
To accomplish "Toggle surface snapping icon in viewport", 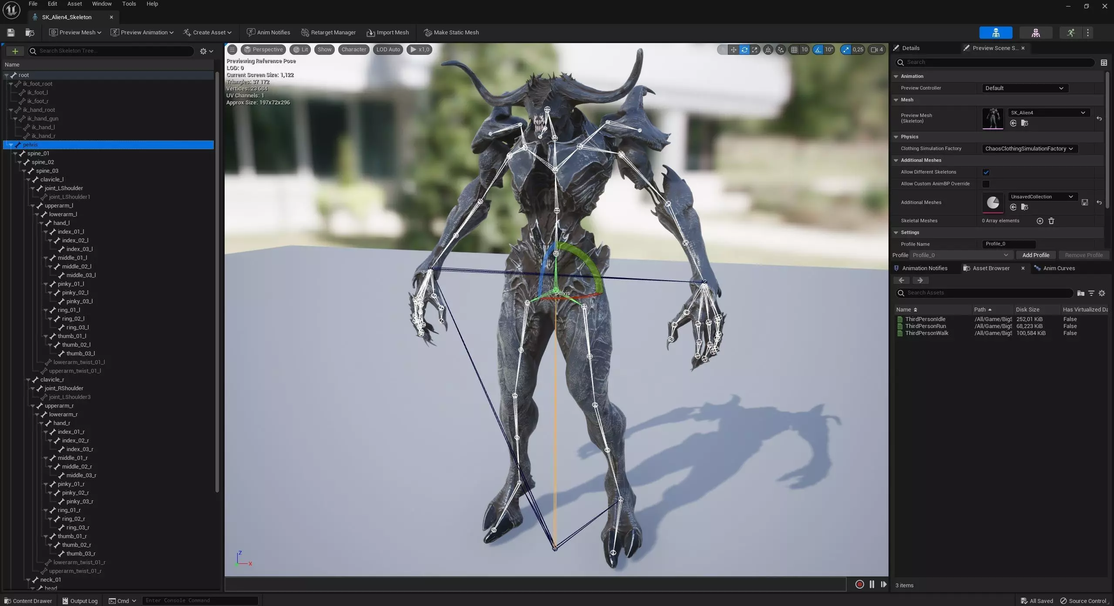I will (x=781, y=50).
